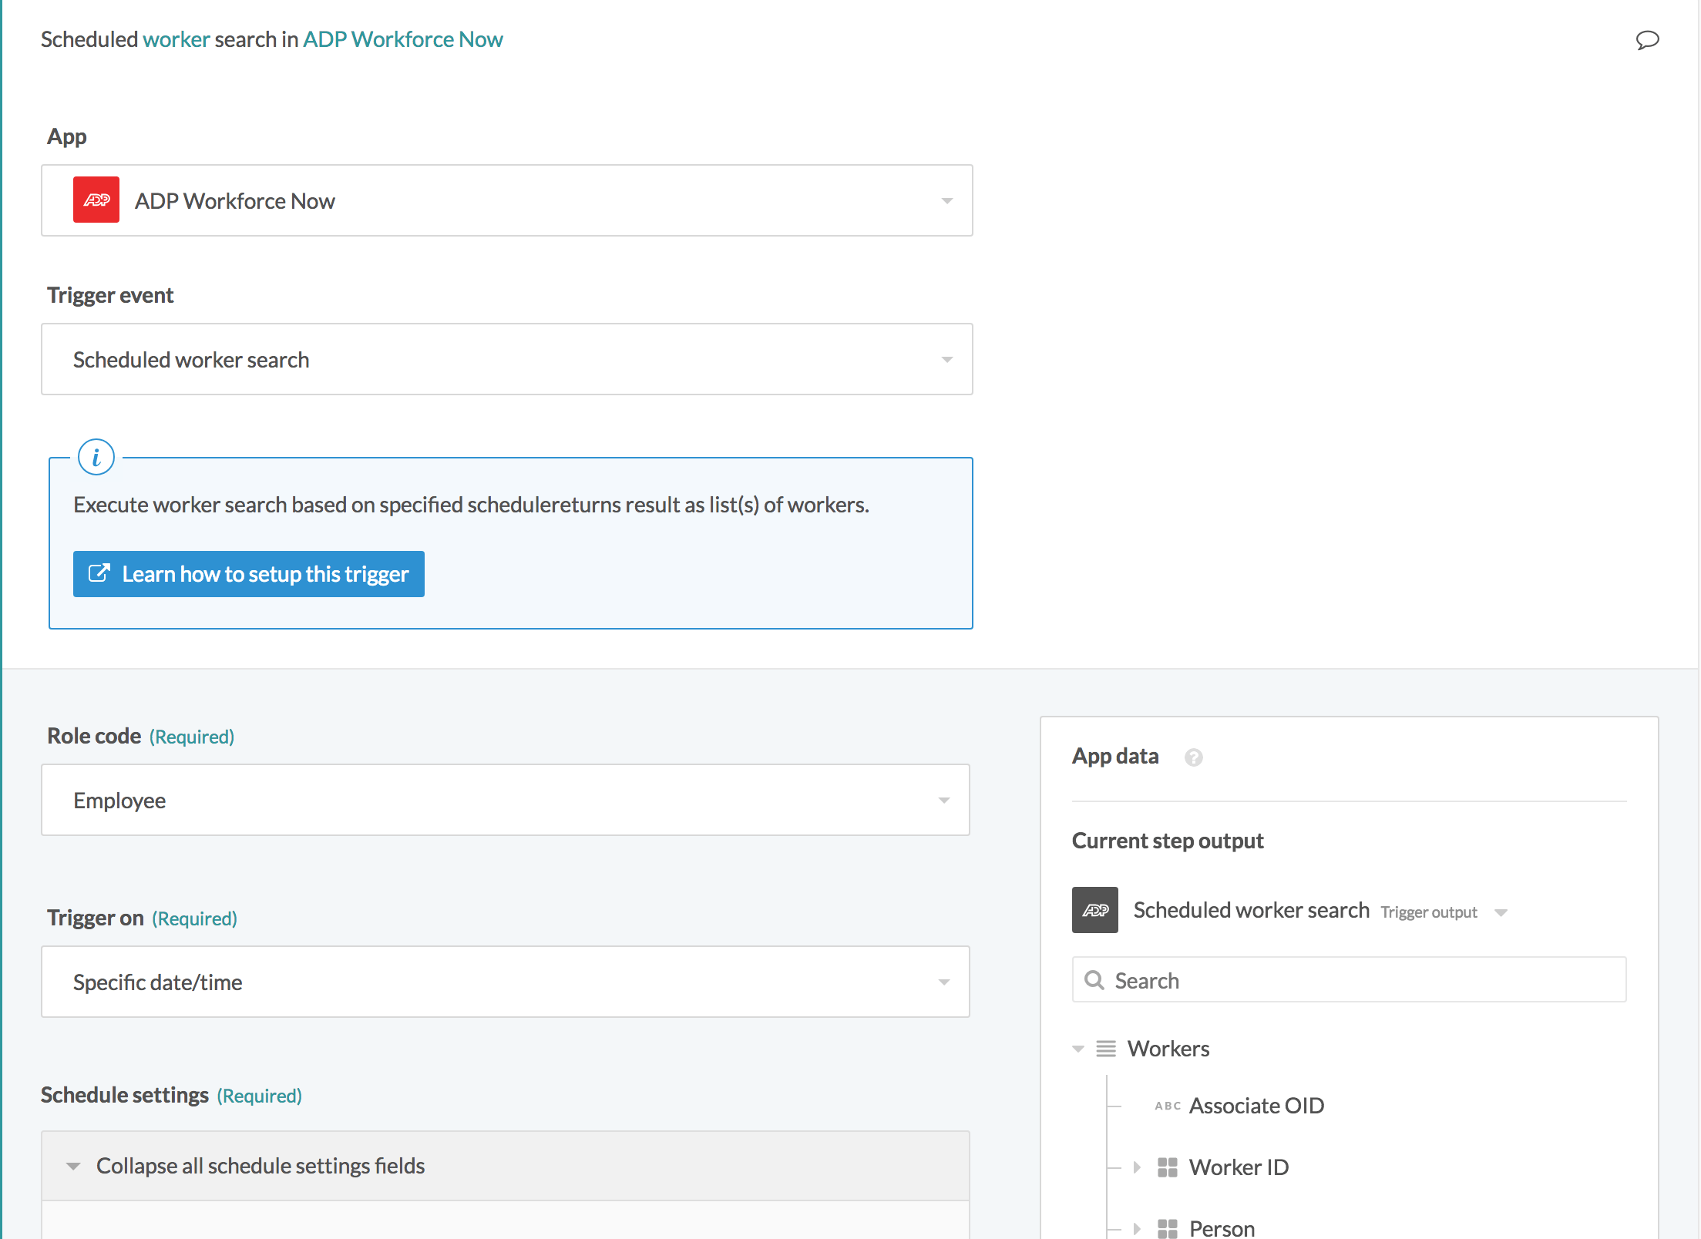Click the external-link icon inside the setup trigger button
Screen dimensions: 1701x1239
(99, 573)
